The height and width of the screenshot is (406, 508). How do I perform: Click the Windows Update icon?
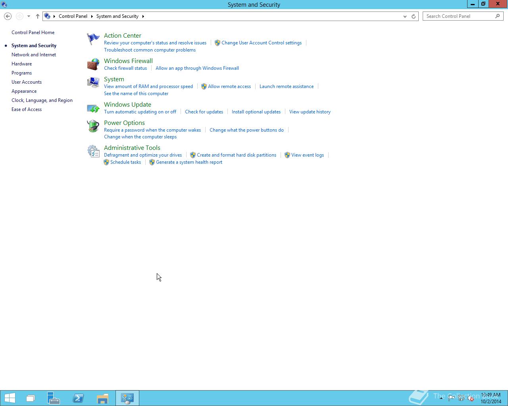point(93,108)
